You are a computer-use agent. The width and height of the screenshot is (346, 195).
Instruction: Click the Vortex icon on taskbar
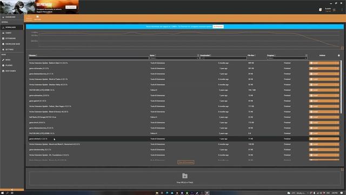(x=207, y=193)
